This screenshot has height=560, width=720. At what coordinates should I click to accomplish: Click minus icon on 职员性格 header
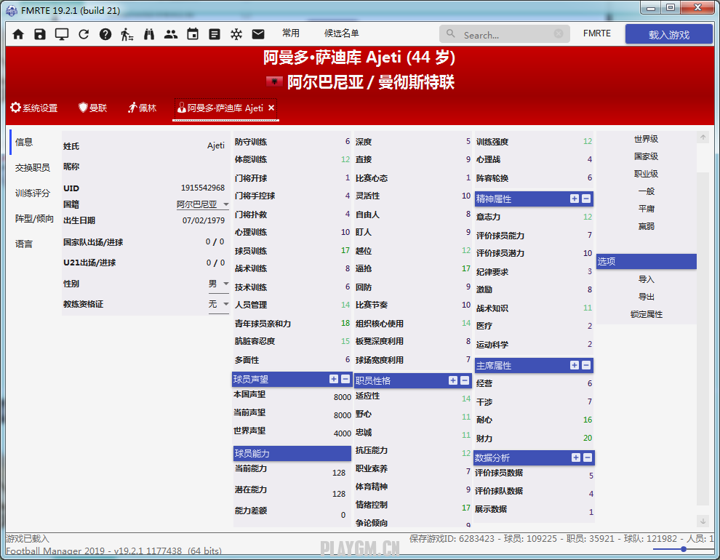(x=465, y=380)
